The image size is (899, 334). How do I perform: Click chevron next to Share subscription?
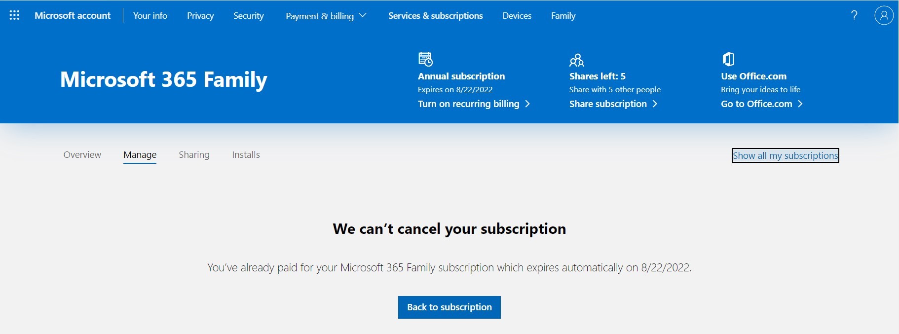[655, 104]
